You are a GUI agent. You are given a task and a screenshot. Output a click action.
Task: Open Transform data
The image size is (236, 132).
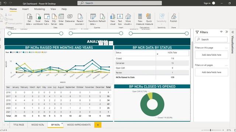click(x=93, y=19)
